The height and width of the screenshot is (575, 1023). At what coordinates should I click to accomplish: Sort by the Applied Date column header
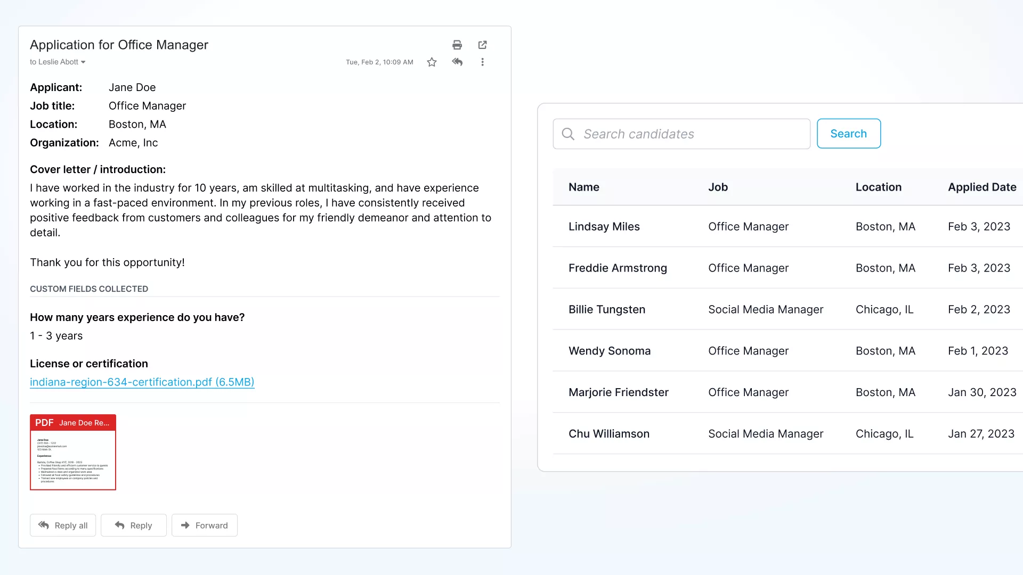click(981, 187)
